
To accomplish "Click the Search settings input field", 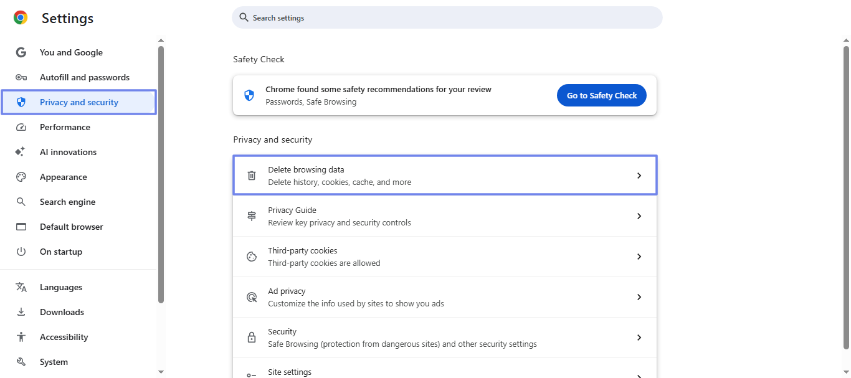I will pos(446,17).
